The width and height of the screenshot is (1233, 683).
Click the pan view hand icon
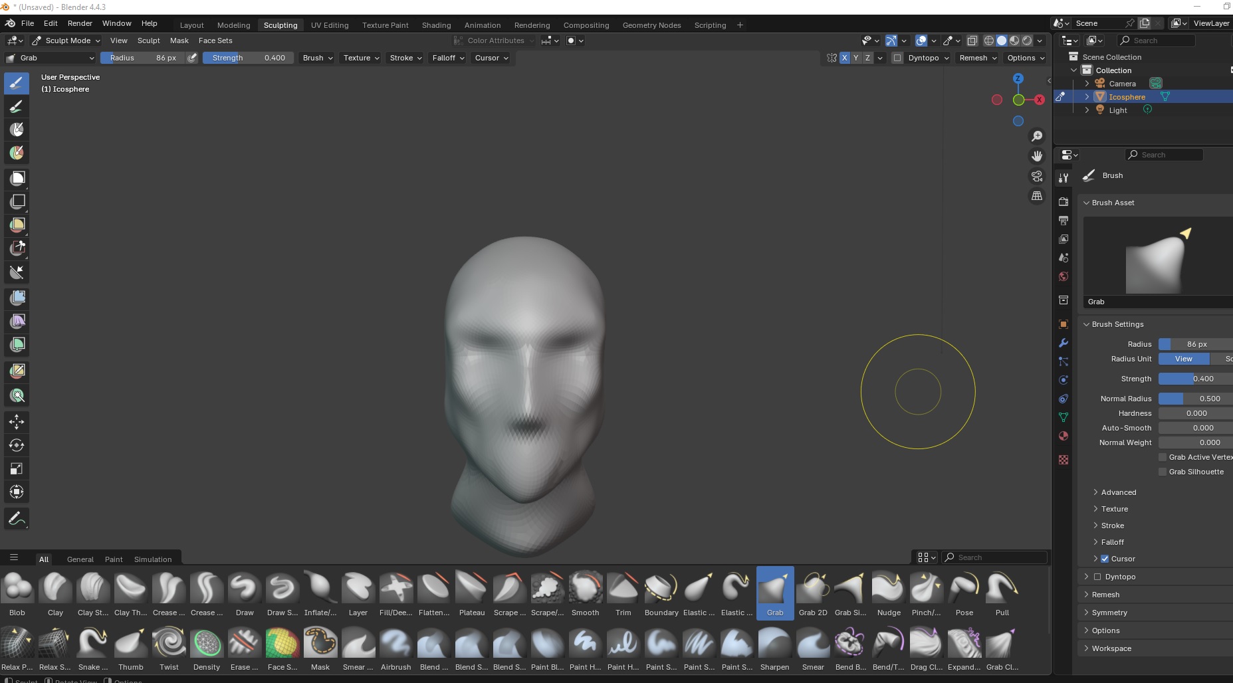pyautogui.click(x=1037, y=156)
